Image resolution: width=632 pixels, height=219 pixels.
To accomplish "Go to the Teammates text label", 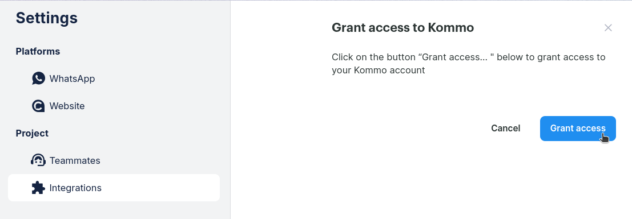I will click(x=75, y=161).
